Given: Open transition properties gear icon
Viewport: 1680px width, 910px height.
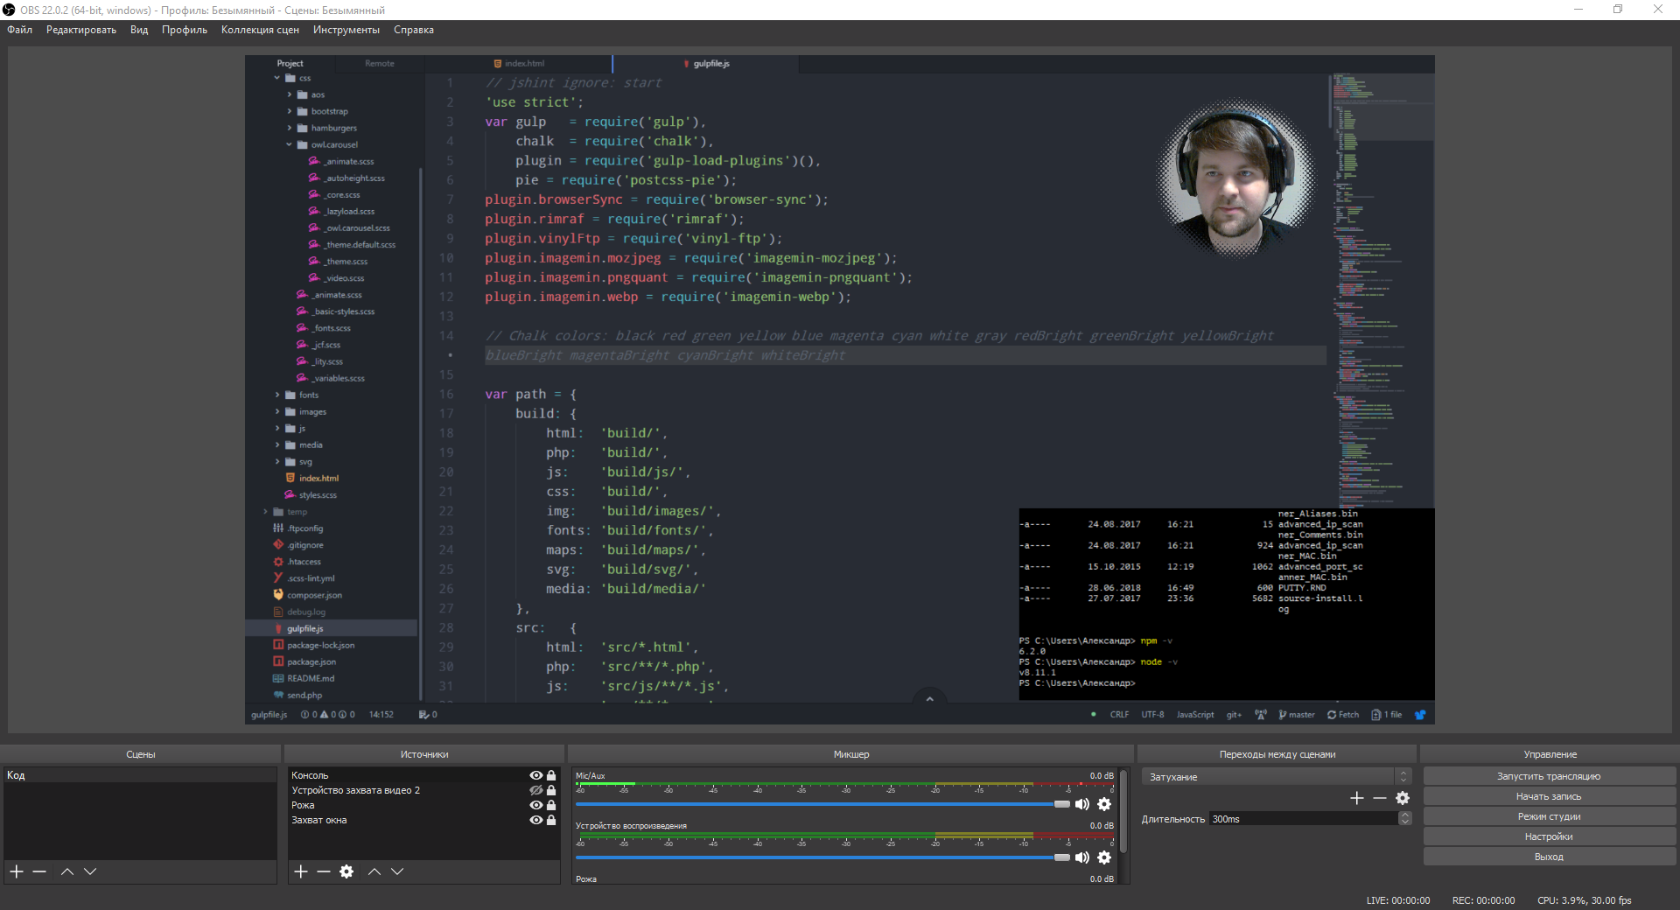Looking at the screenshot, I should [x=1403, y=798].
